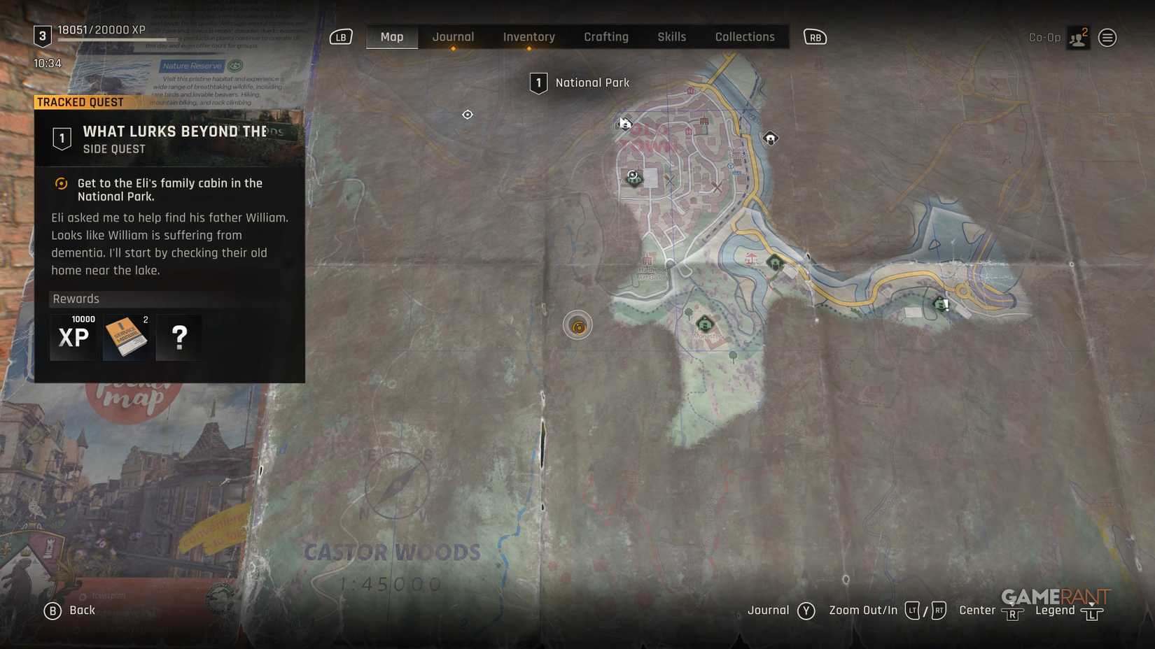The height and width of the screenshot is (649, 1155).
Task: Select the white crosshair waypoint marker on map
Action: (x=468, y=115)
